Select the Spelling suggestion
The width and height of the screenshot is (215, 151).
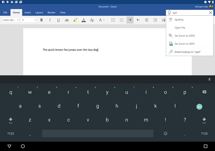pyautogui.click(x=190, y=20)
